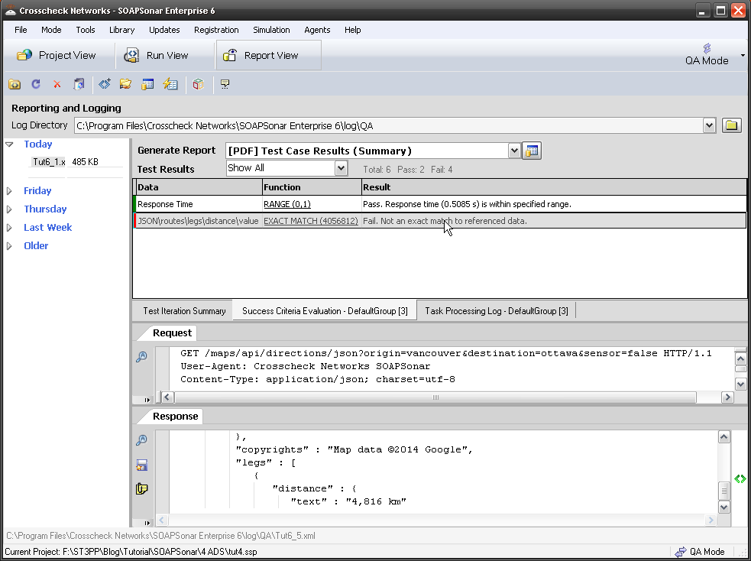Click the "4,816 km" text line in Response
This screenshot has height=561, width=751.
pos(348,501)
